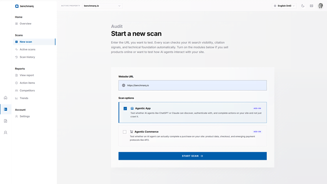Go to Overview in sidebar
Screen dimensions: 327x184
click(26, 24)
